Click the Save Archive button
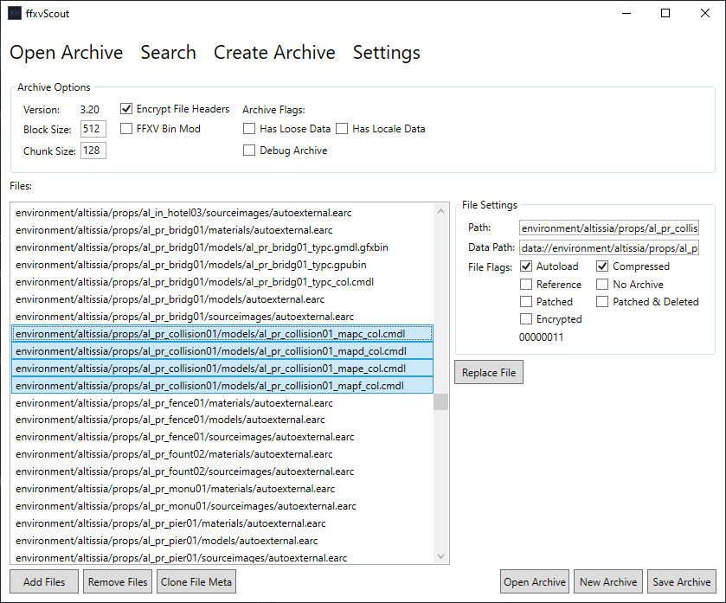Screen dimensions: 726x603 (x=681, y=582)
